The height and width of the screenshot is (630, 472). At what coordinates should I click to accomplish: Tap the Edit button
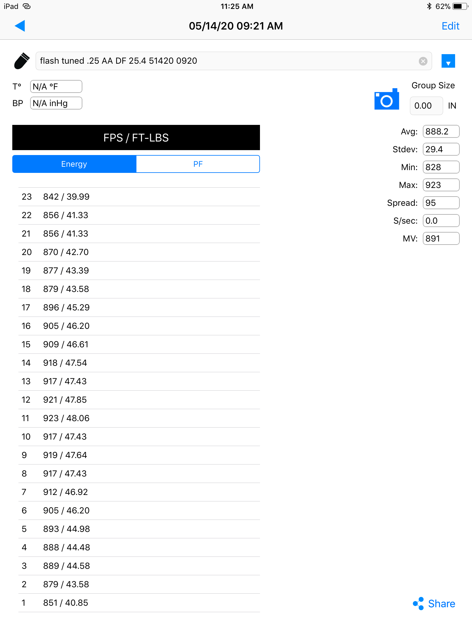[x=450, y=26]
